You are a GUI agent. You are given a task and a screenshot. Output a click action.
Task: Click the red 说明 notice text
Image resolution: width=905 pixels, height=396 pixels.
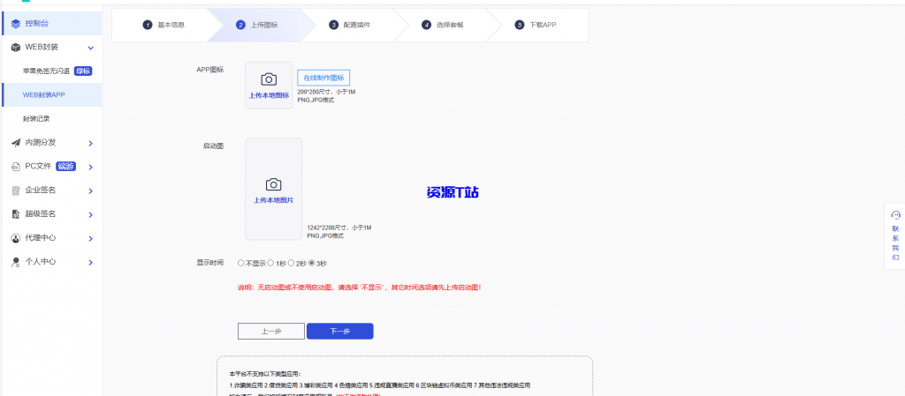coord(360,288)
